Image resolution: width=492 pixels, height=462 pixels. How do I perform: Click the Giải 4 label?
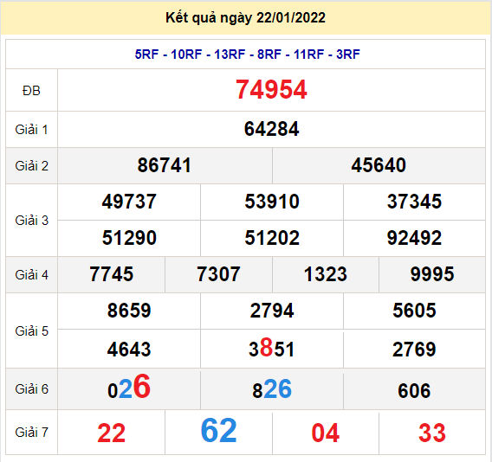tap(31, 275)
